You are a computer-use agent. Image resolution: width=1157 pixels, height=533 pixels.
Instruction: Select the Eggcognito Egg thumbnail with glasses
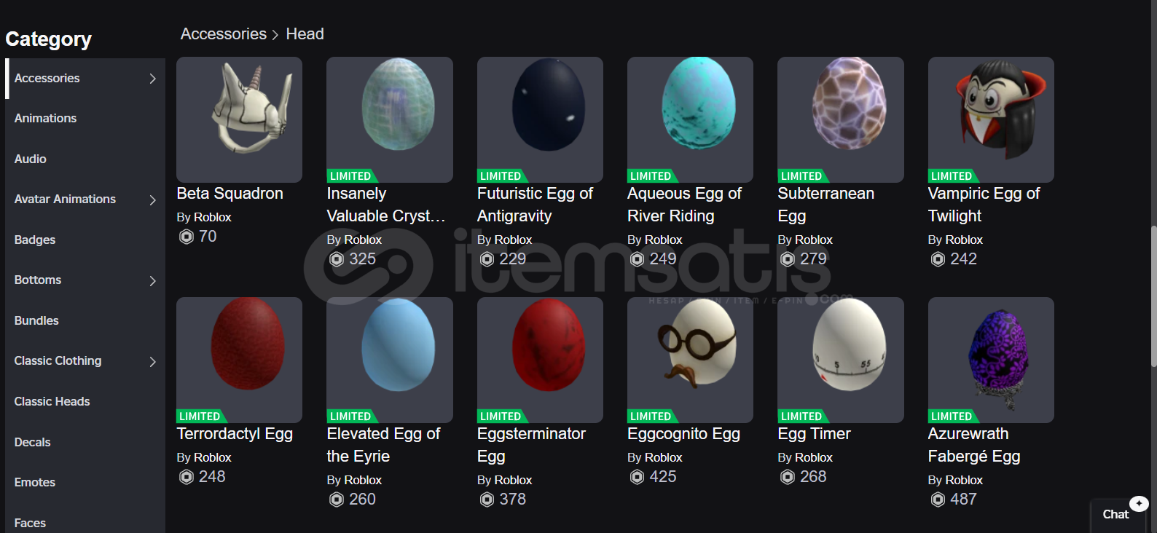click(x=690, y=360)
